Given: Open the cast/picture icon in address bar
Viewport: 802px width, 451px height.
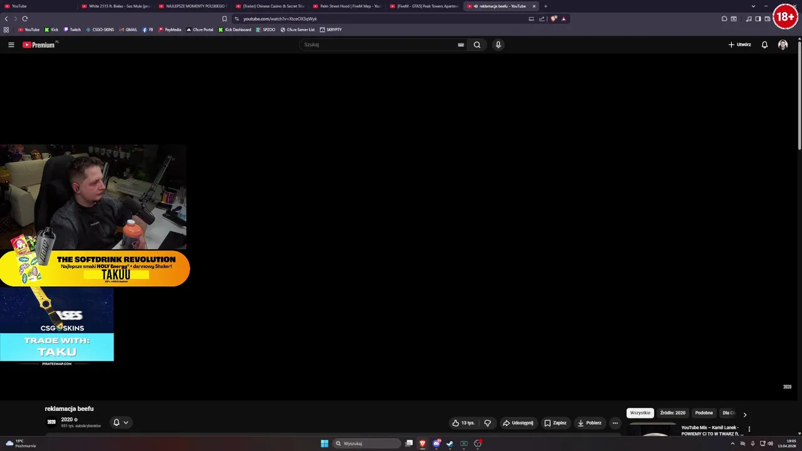Looking at the screenshot, I should [531, 19].
